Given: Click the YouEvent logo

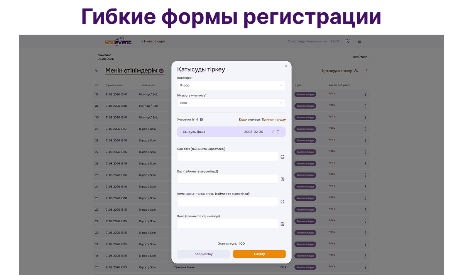Looking at the screenshot, I should tap(118, 41).
